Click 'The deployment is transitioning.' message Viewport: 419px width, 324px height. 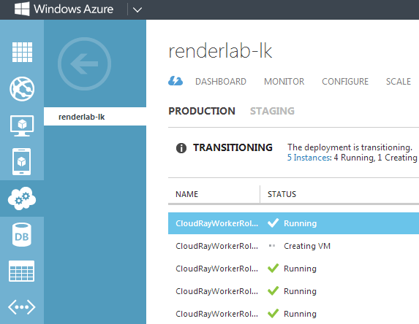pos(350,147)
